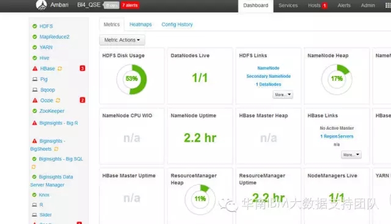Click the BigSheets restart-required refresh icon
Image resolution: width=391 pixels, height=224 pixels.
(56, 149)
